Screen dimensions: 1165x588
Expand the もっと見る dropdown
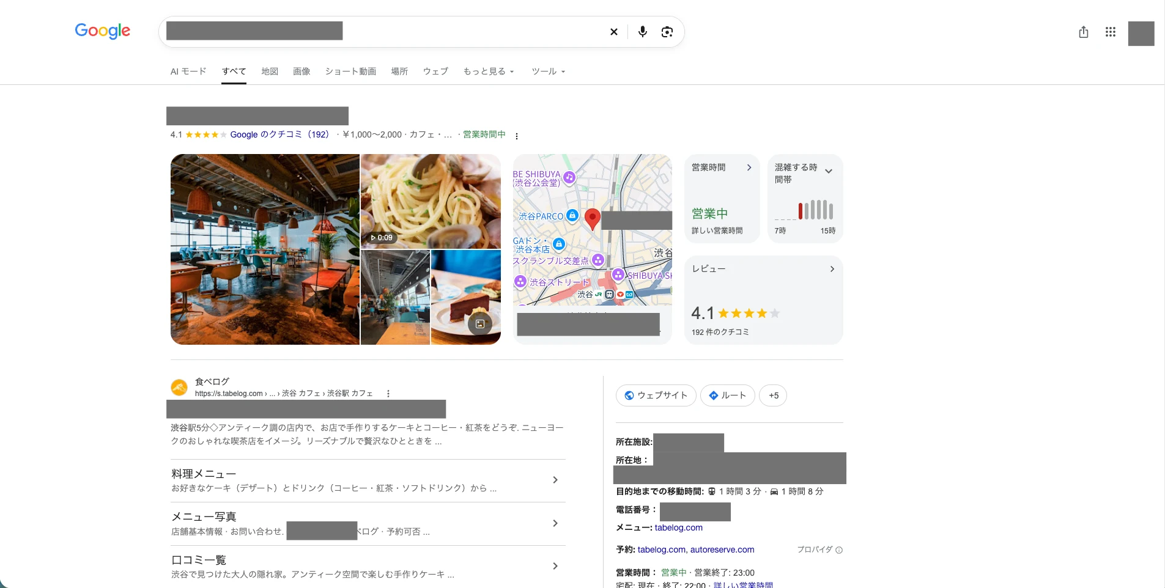pos(489,72)
